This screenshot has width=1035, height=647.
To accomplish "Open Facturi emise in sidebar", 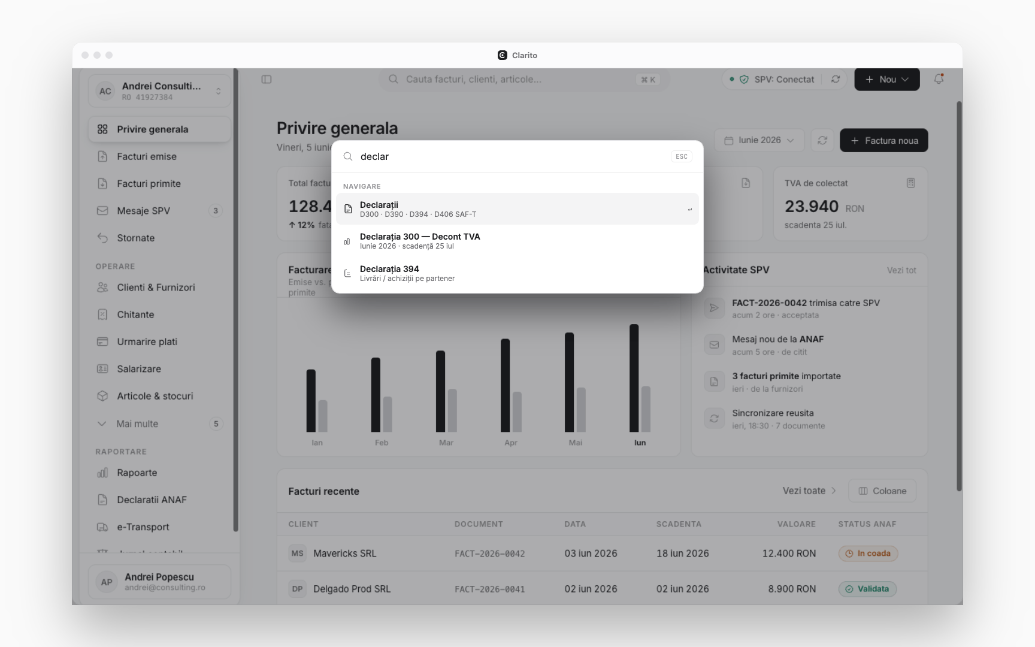I will click(159, 156).
